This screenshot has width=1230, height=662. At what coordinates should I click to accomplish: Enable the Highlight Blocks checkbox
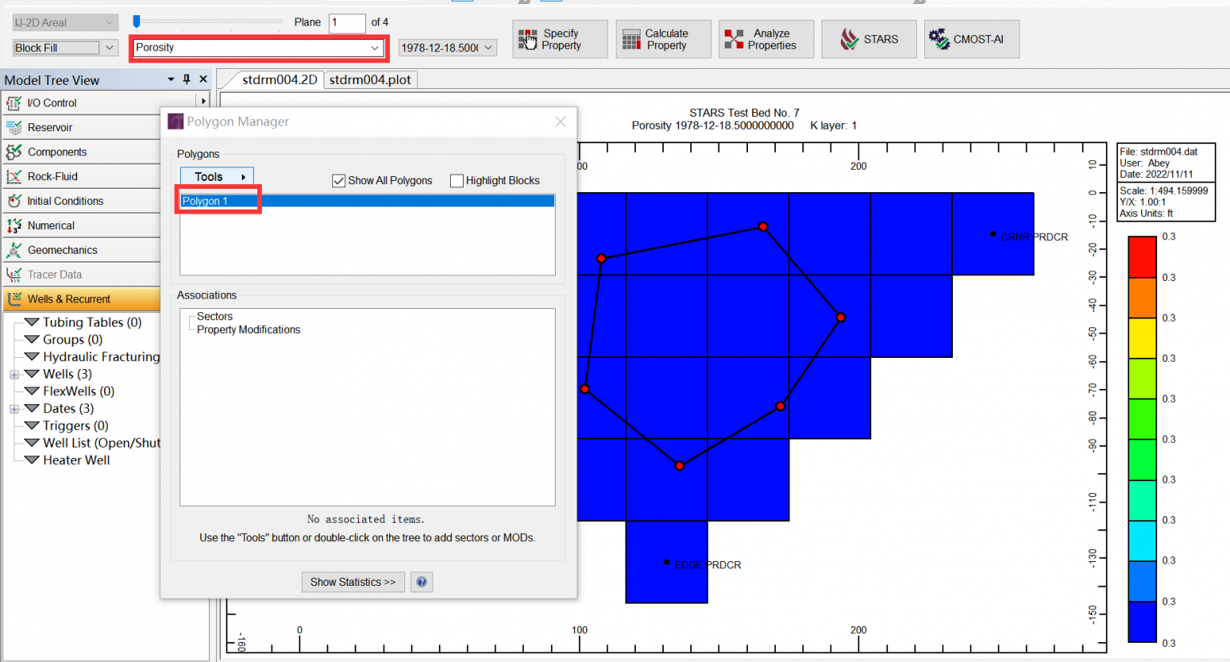point(456,180)
